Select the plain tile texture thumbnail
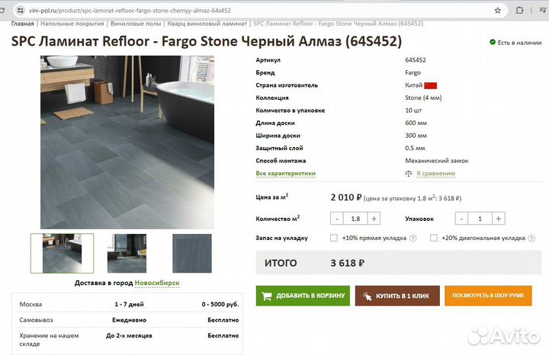Screen dimensions: 549x355 coord(192,254)
